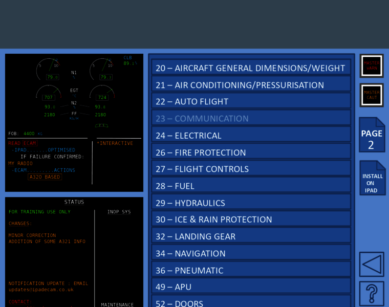Open 34 – Navigation chapter

pos(251,253)
